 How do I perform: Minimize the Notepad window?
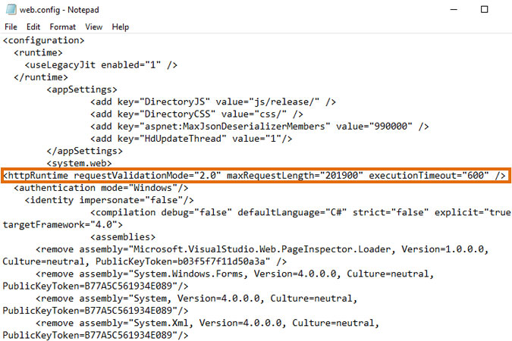click(x=451, y=9)
